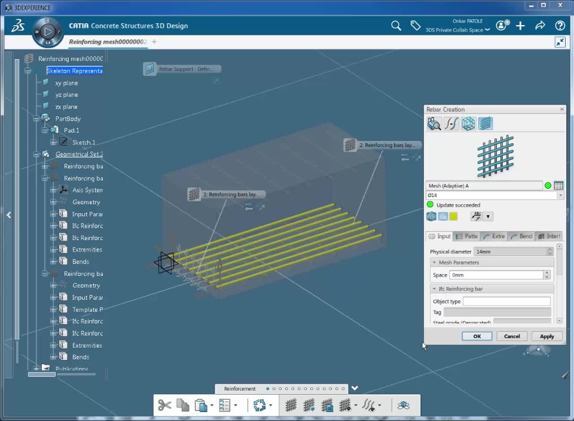Toggle the flip arrows under label 2
Screen dimensions: 574x421
[x=405, y=158]
